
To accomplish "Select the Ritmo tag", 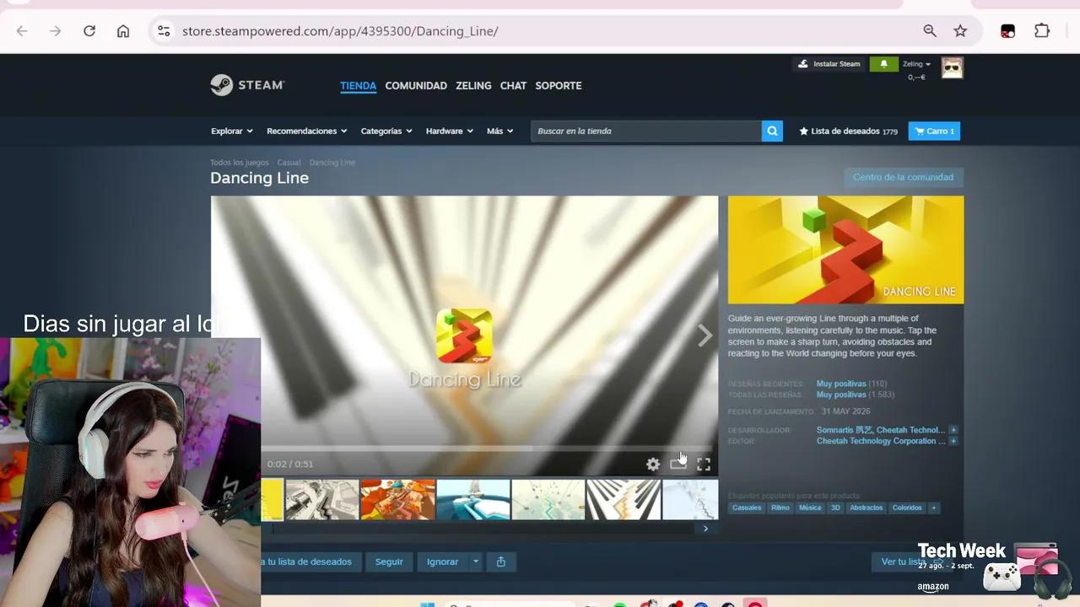I will pyautogui.click(x=780, y=508).
